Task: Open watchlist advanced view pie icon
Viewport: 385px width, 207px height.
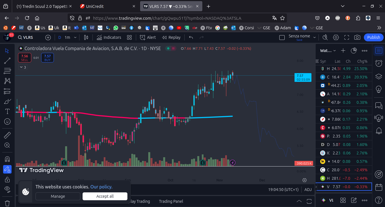Action: coord(354,51)
